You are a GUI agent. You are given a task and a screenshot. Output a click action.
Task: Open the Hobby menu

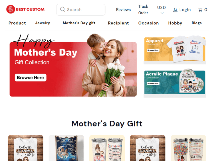175,23
